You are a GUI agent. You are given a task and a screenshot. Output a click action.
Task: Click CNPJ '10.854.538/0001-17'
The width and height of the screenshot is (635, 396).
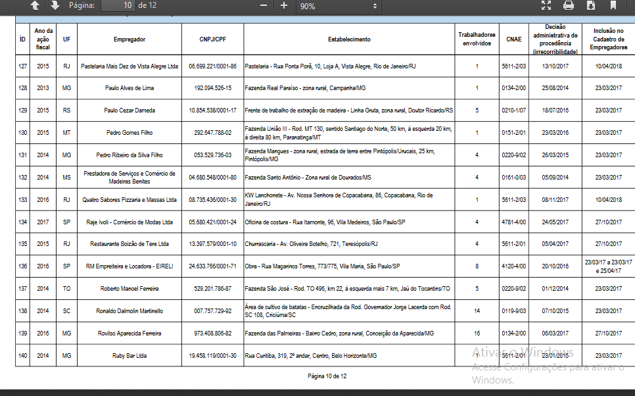(212, 111)
